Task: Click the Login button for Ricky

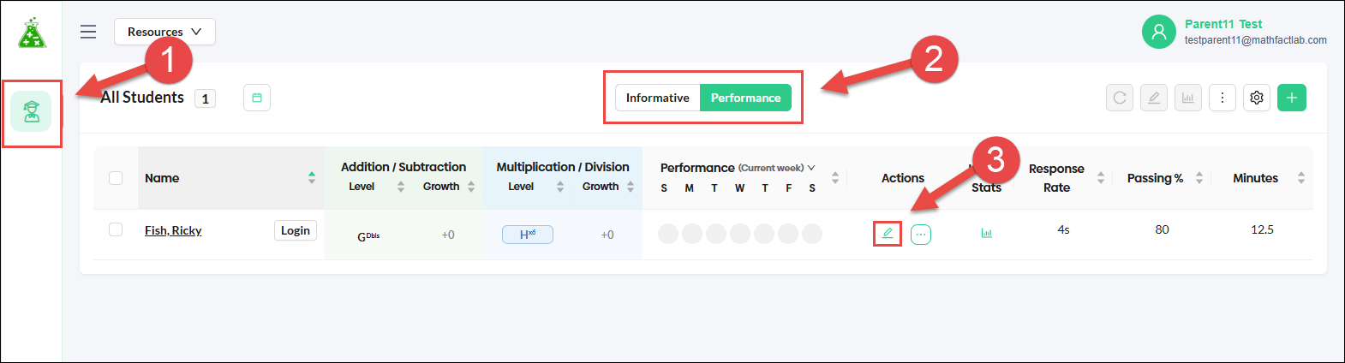Action: click(296, 230)
